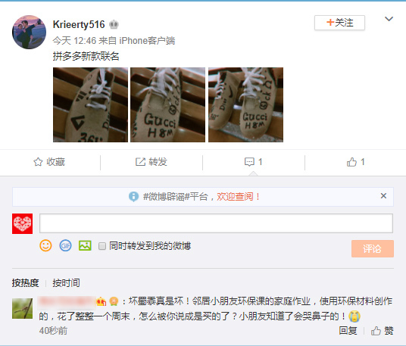
Task: Like the post with the thumbs-up icon
Action: coord(351,162)
